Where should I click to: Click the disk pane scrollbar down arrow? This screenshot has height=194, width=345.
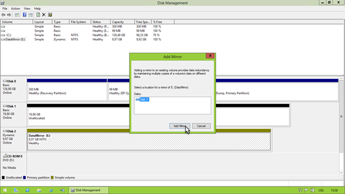point(341,173)
